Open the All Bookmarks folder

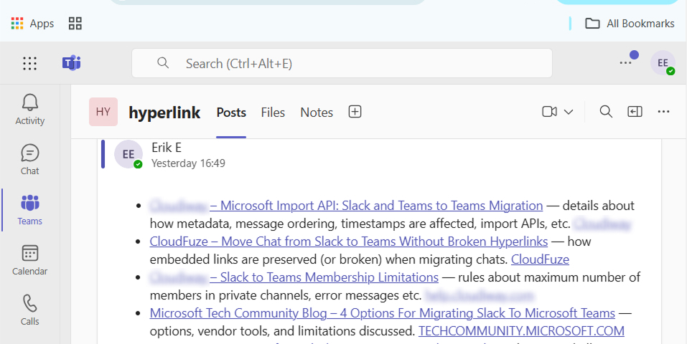630,24
